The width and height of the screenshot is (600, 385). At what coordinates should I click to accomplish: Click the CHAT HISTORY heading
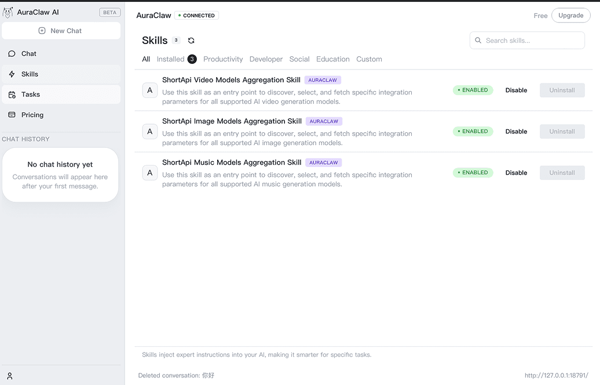(x=25, y=139)
